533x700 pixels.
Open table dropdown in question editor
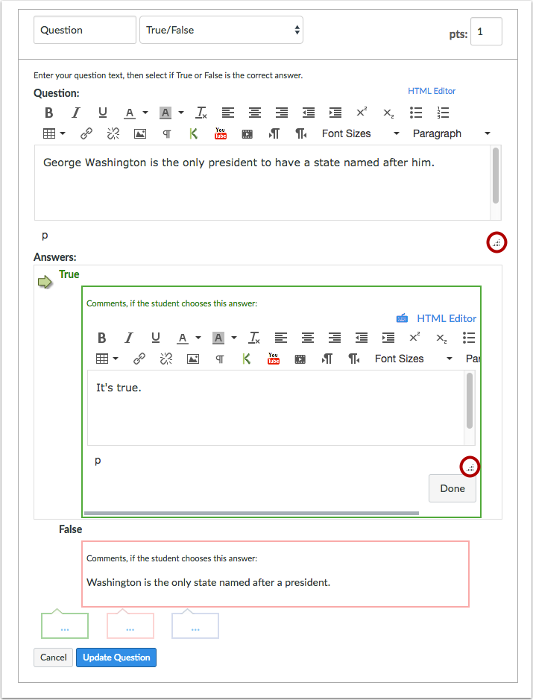tap(54, 133)
